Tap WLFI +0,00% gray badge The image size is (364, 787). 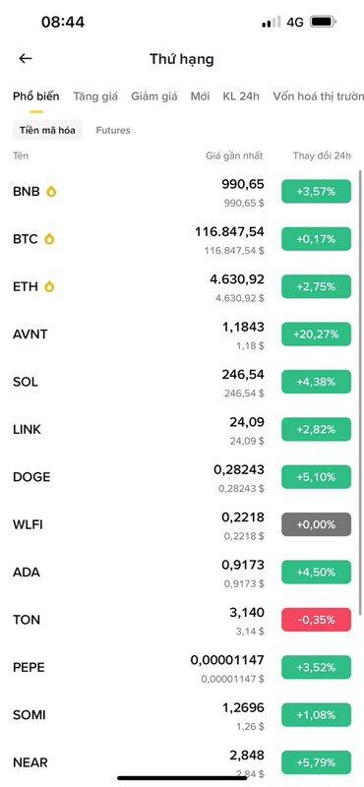click(317, 524)
